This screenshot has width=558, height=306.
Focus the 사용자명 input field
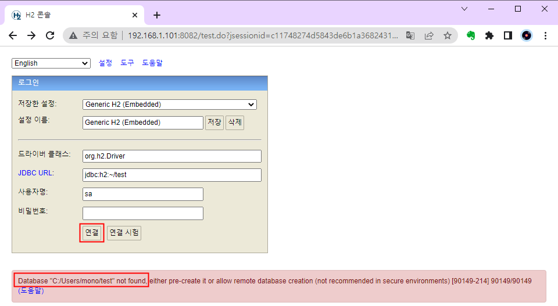143,194
